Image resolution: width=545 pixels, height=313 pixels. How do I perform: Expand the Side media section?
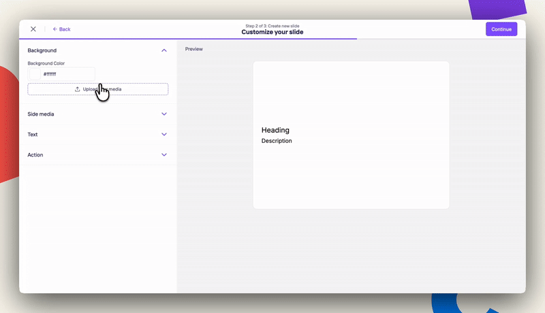(164, 114)
